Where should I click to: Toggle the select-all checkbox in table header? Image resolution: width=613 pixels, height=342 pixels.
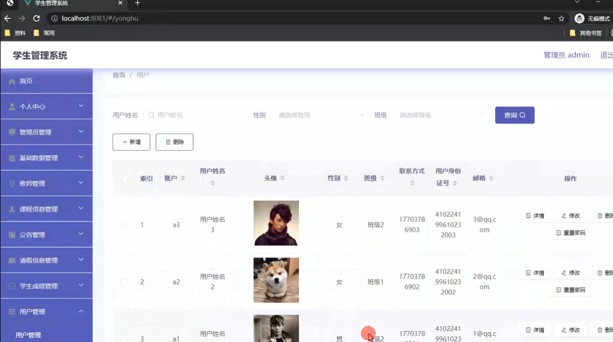click(x=124, y=179)
